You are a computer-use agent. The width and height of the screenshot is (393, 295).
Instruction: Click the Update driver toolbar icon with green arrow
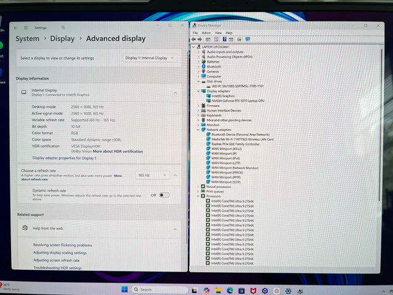[x=239, y=39]
